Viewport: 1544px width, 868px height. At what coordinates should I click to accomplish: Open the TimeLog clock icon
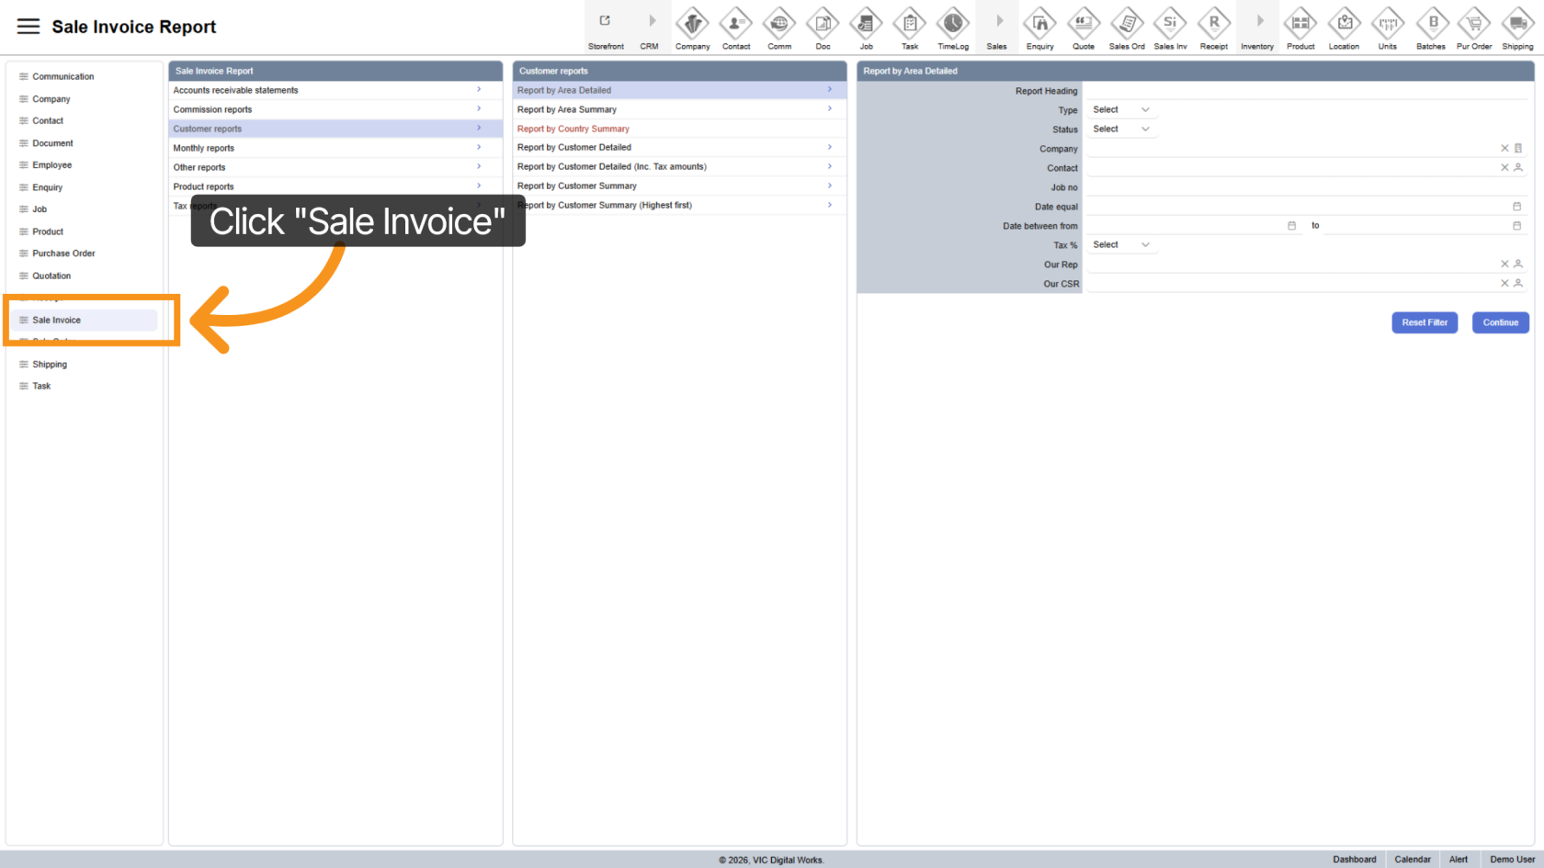(953, 24)
